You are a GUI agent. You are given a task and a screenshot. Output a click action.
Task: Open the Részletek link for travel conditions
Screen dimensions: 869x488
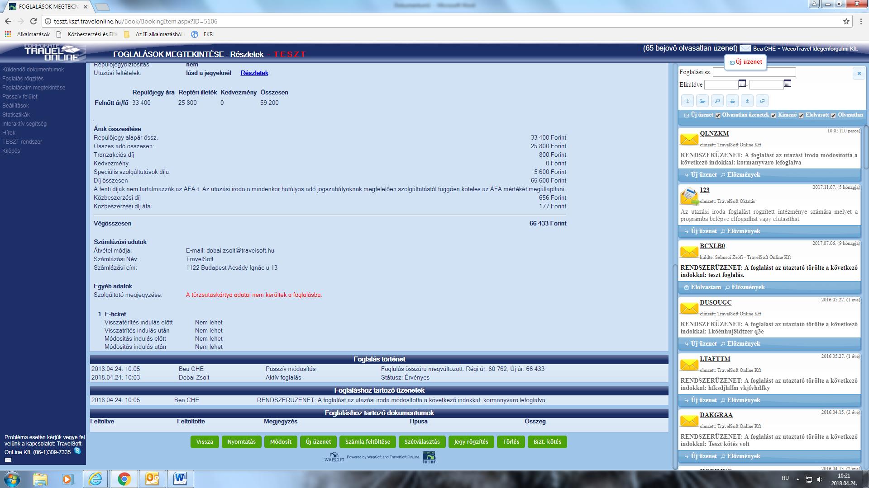(x=254, y=73)
